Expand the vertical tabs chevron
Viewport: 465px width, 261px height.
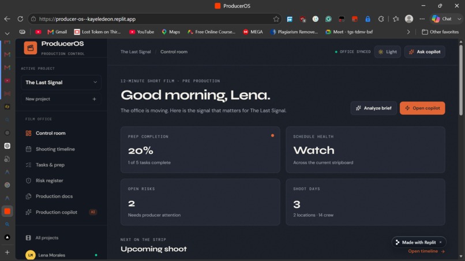(7, 33)
